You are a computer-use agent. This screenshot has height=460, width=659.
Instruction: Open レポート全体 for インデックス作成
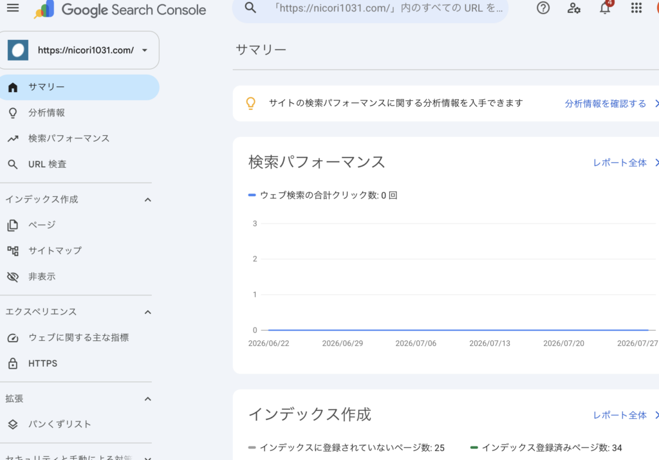click(620, 416)
